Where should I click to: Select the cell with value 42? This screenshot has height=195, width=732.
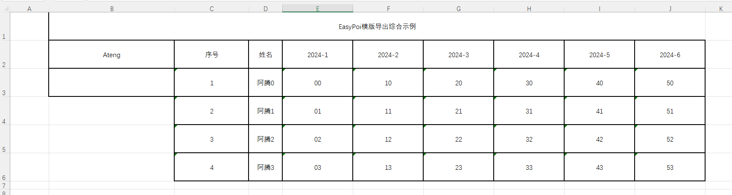[x=599, y=139]
